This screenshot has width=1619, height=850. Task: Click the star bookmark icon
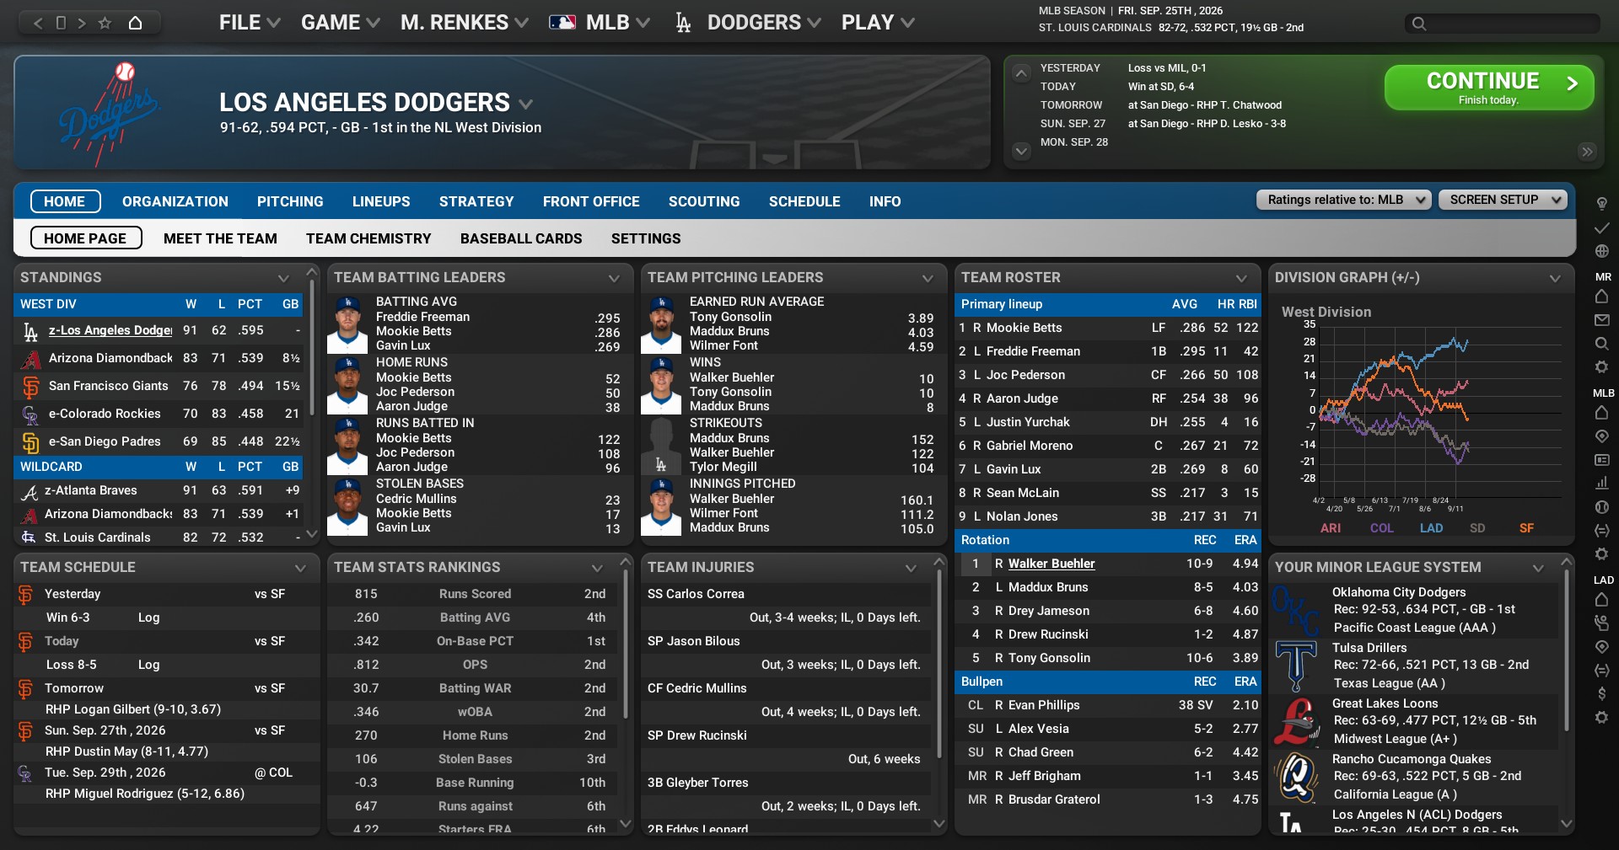(x=105, y=23)
